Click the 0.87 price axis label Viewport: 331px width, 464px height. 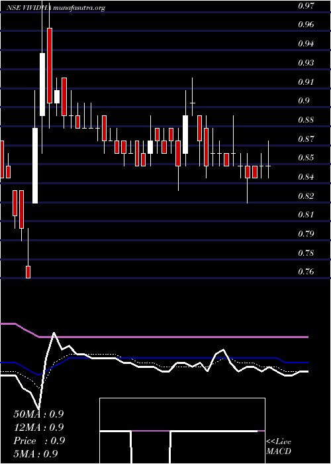(306, 139)
